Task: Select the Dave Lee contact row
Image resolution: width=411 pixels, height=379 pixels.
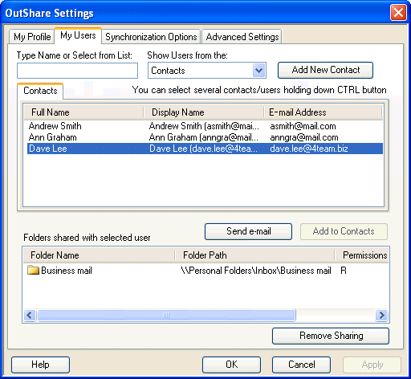Action: tap(205, 149)
